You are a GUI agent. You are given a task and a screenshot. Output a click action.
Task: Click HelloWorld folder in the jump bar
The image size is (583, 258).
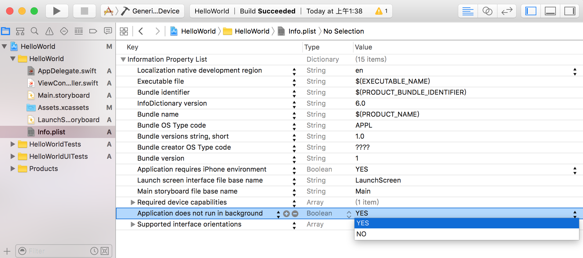click(246, 31)
